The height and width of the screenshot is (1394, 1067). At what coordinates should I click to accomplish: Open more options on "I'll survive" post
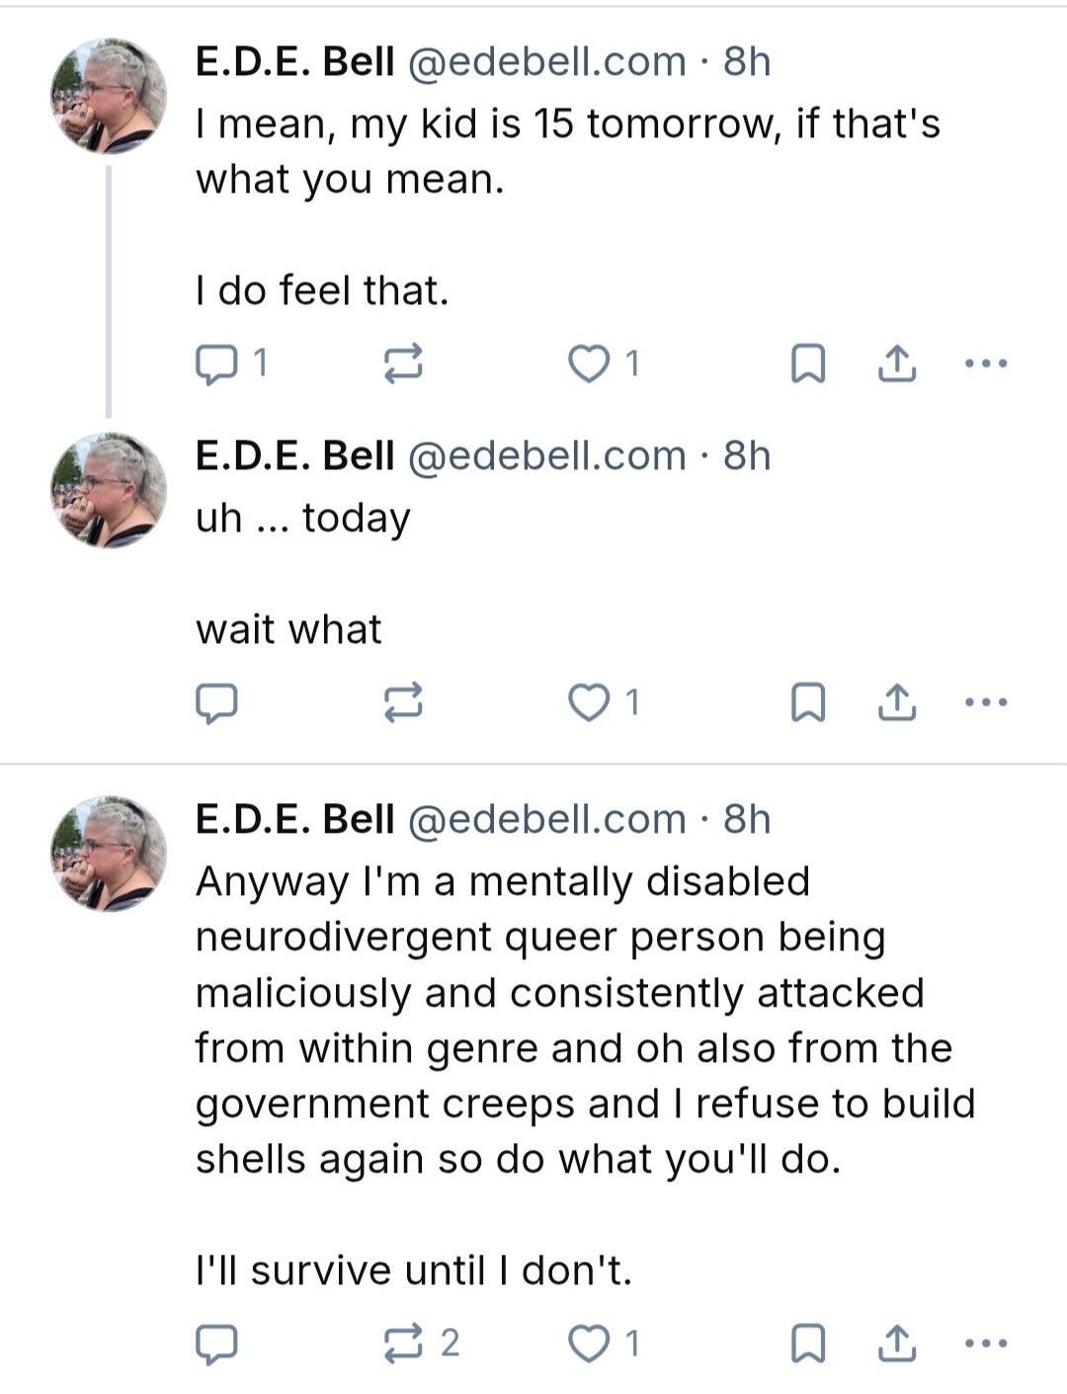pos(986,1344)
